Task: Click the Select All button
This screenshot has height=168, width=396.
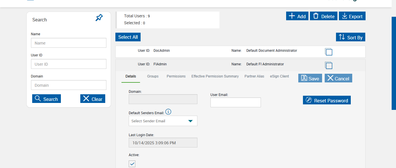Action: pyautogui.click(x=128, y=37)
